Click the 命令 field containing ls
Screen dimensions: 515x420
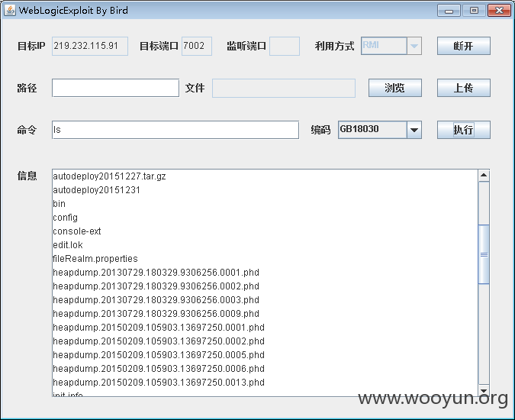coord(175,130)
